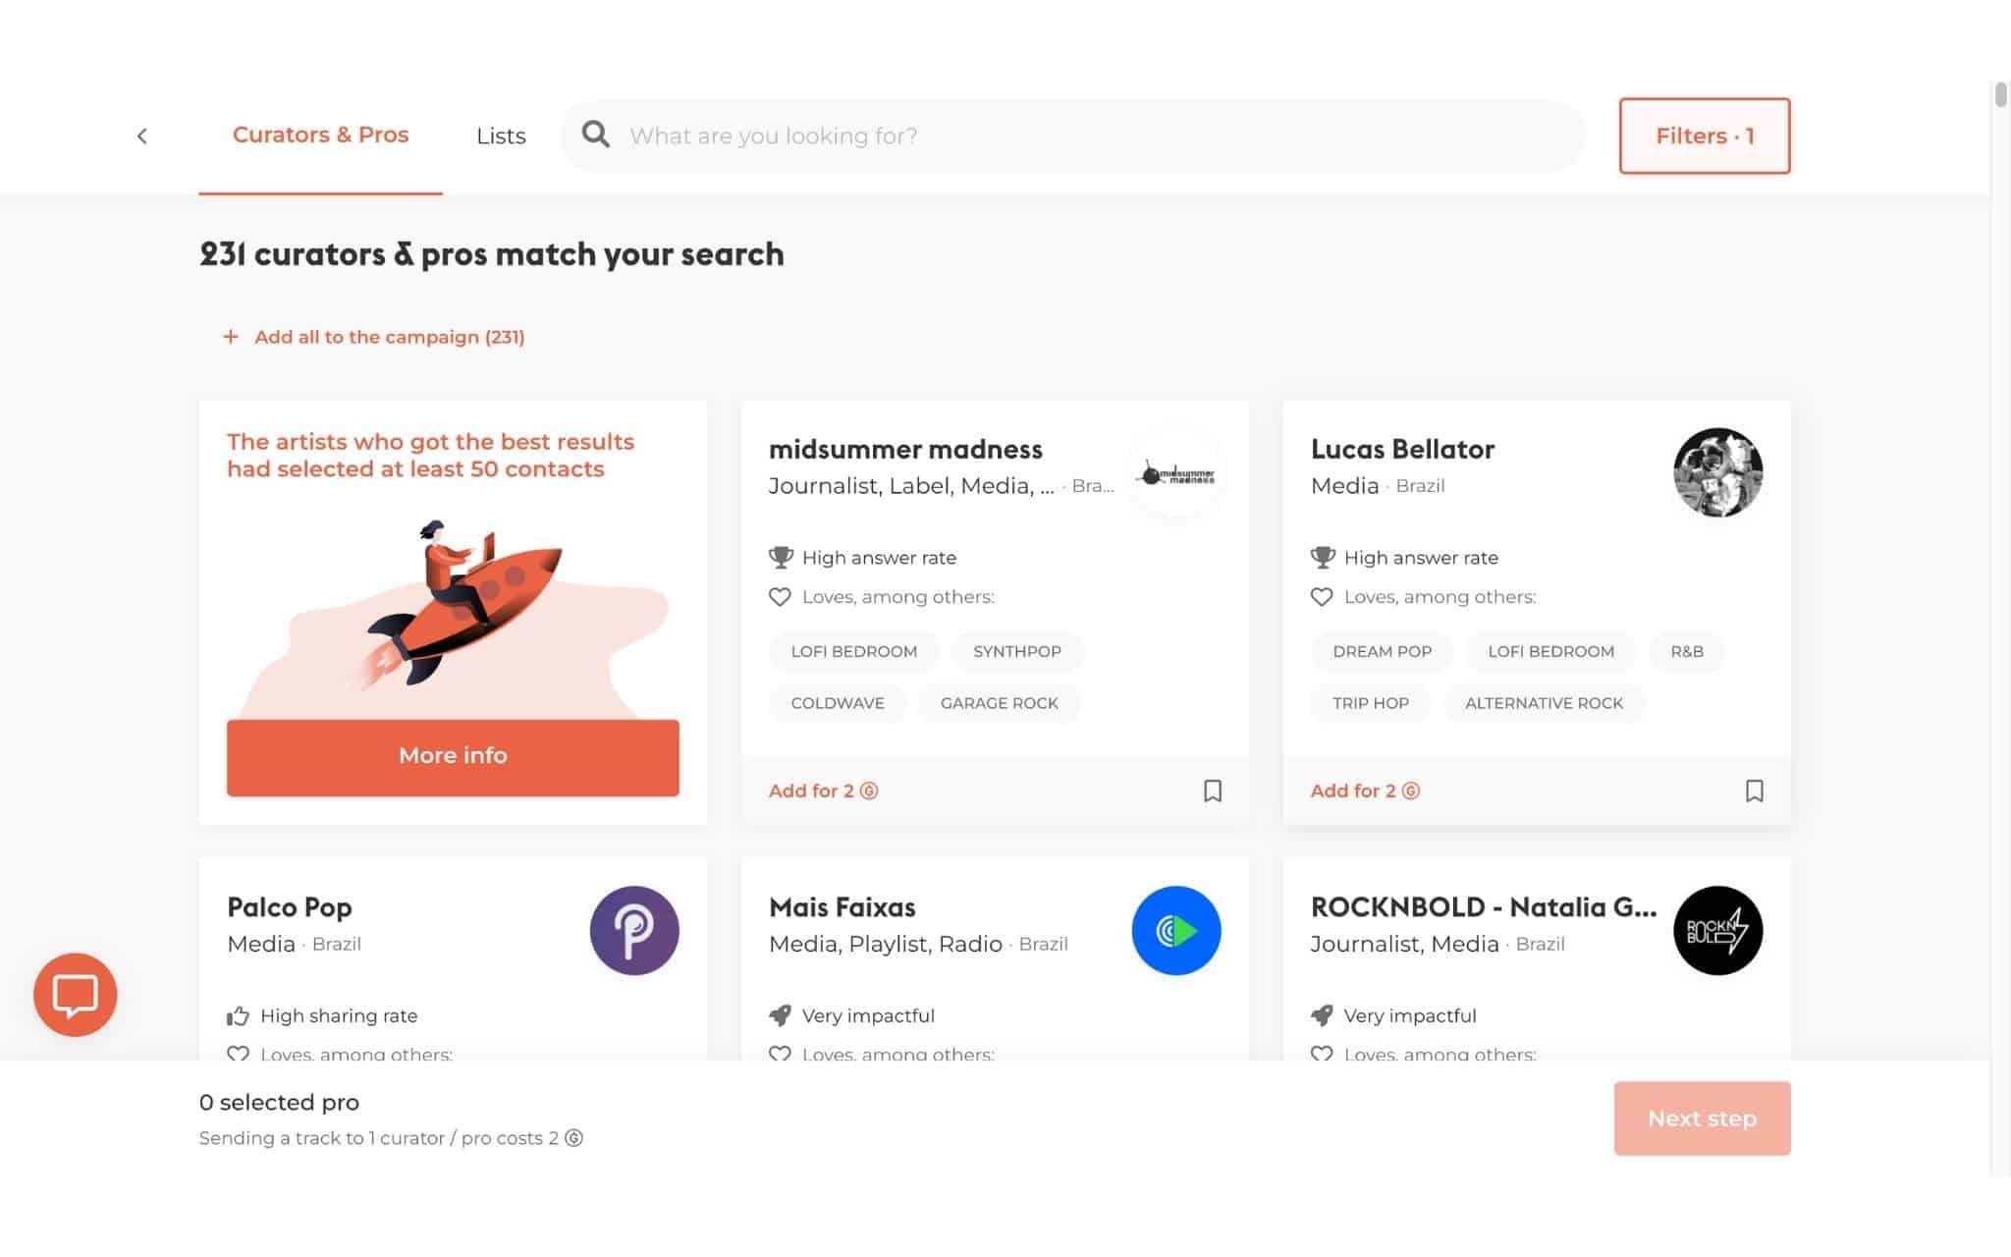Add Lucas Bellator for 2 credits
The width and height of the screenshot is (2011, 1257).
pos(1365,791)
